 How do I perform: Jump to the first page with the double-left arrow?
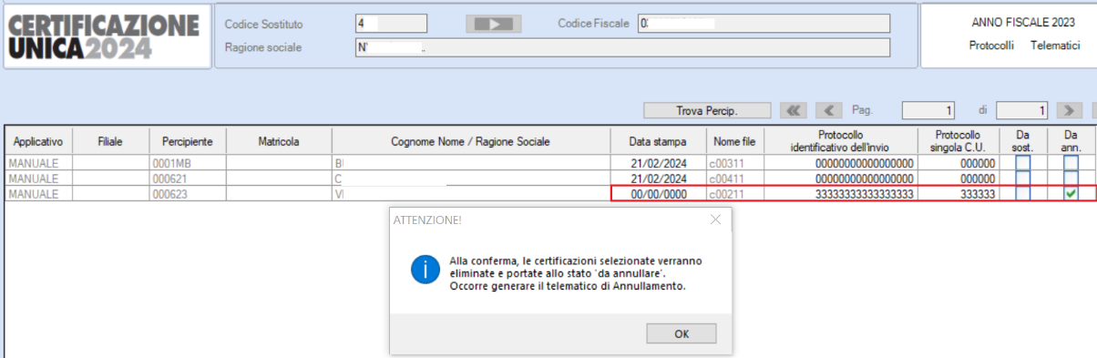pyautogui.click(x=794, y=110)
